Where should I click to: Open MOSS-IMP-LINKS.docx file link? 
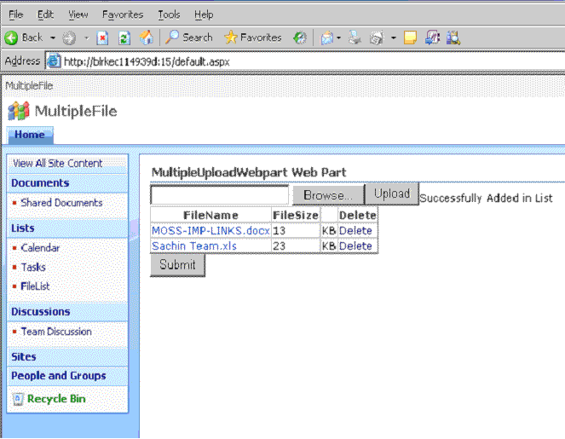coord(210,231)
